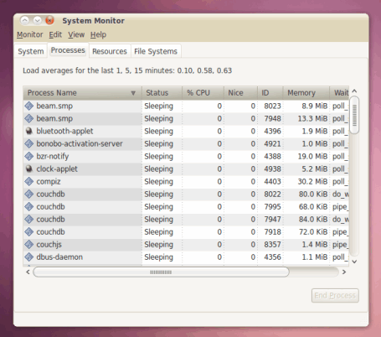Click the vertical scrollbar thumb

click(354, 115)
